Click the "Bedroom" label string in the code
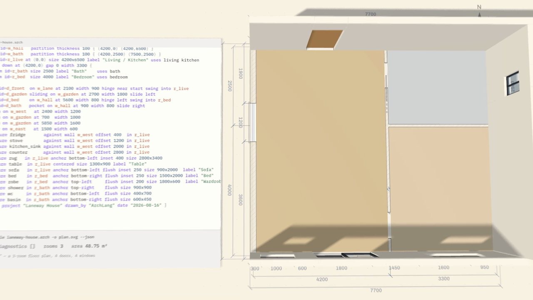 (83, 77)
